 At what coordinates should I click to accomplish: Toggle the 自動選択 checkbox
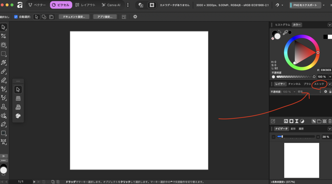(x=16, y=17)
